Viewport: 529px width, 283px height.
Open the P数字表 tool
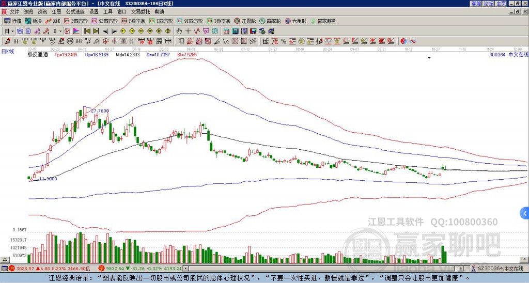133,21
